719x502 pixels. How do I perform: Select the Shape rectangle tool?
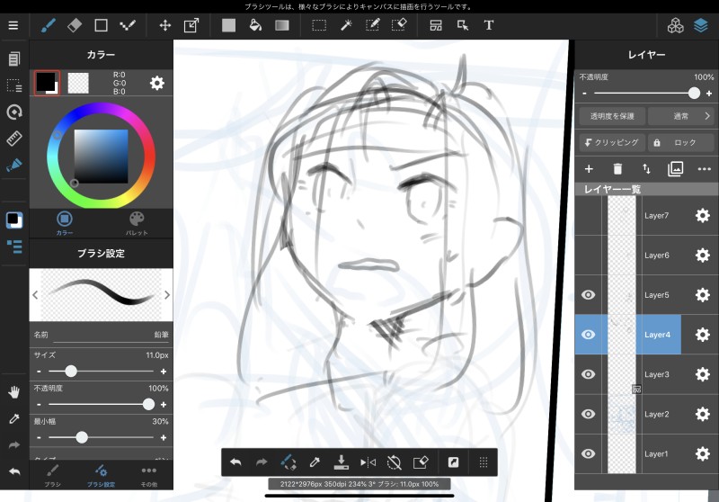pos(101,25)
